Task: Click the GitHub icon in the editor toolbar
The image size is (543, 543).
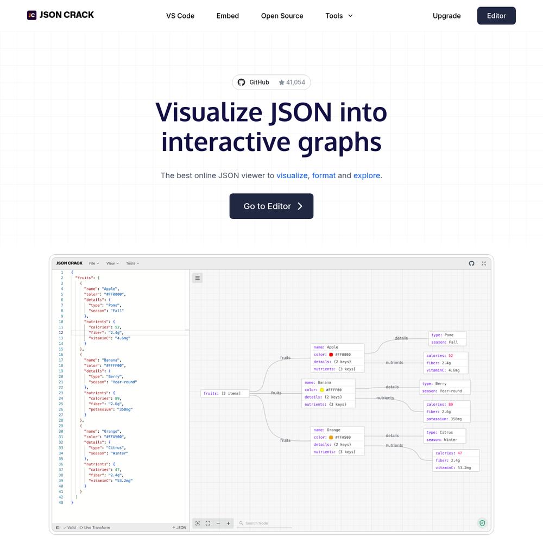Action: point(471,263)
